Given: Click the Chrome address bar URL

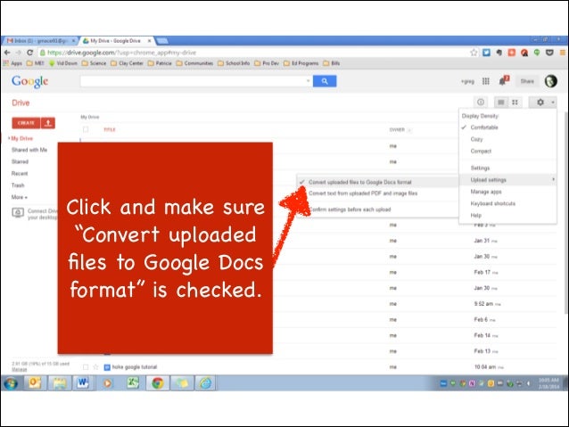Looking at the screenshot, I should [122, 53].
